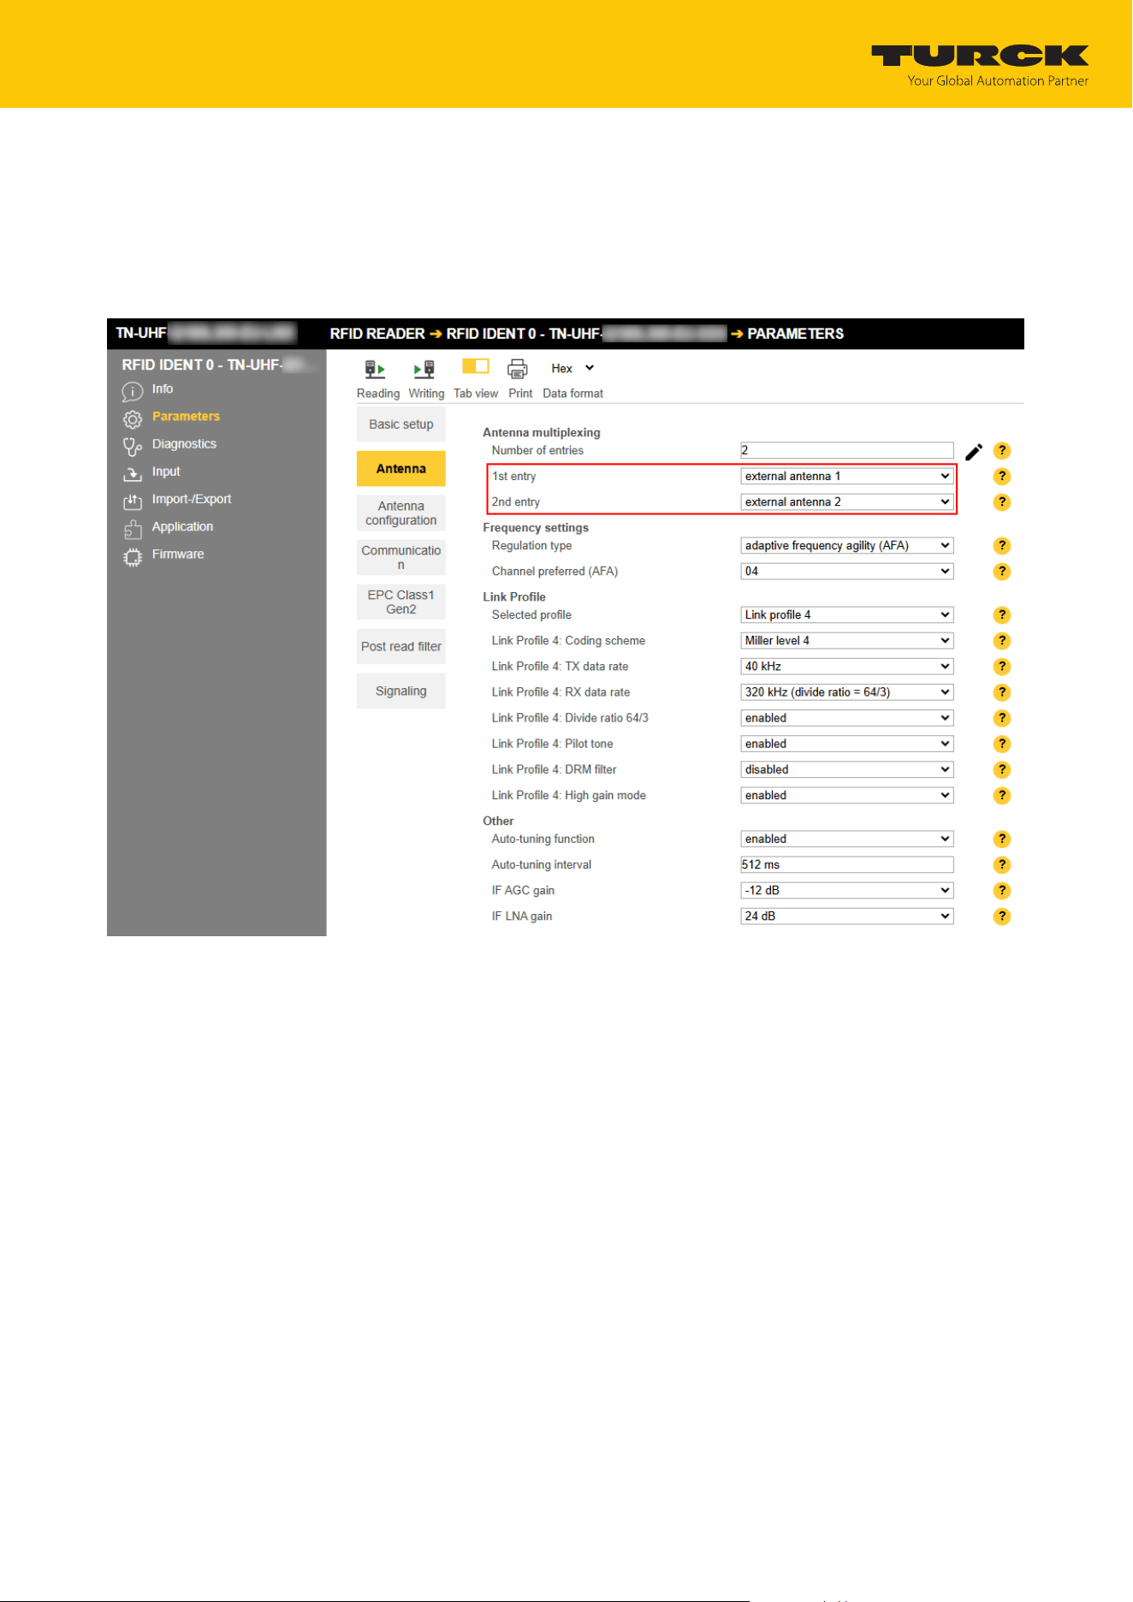
Task: Expand the Regulation type dropdown
Action: point(847,546)
